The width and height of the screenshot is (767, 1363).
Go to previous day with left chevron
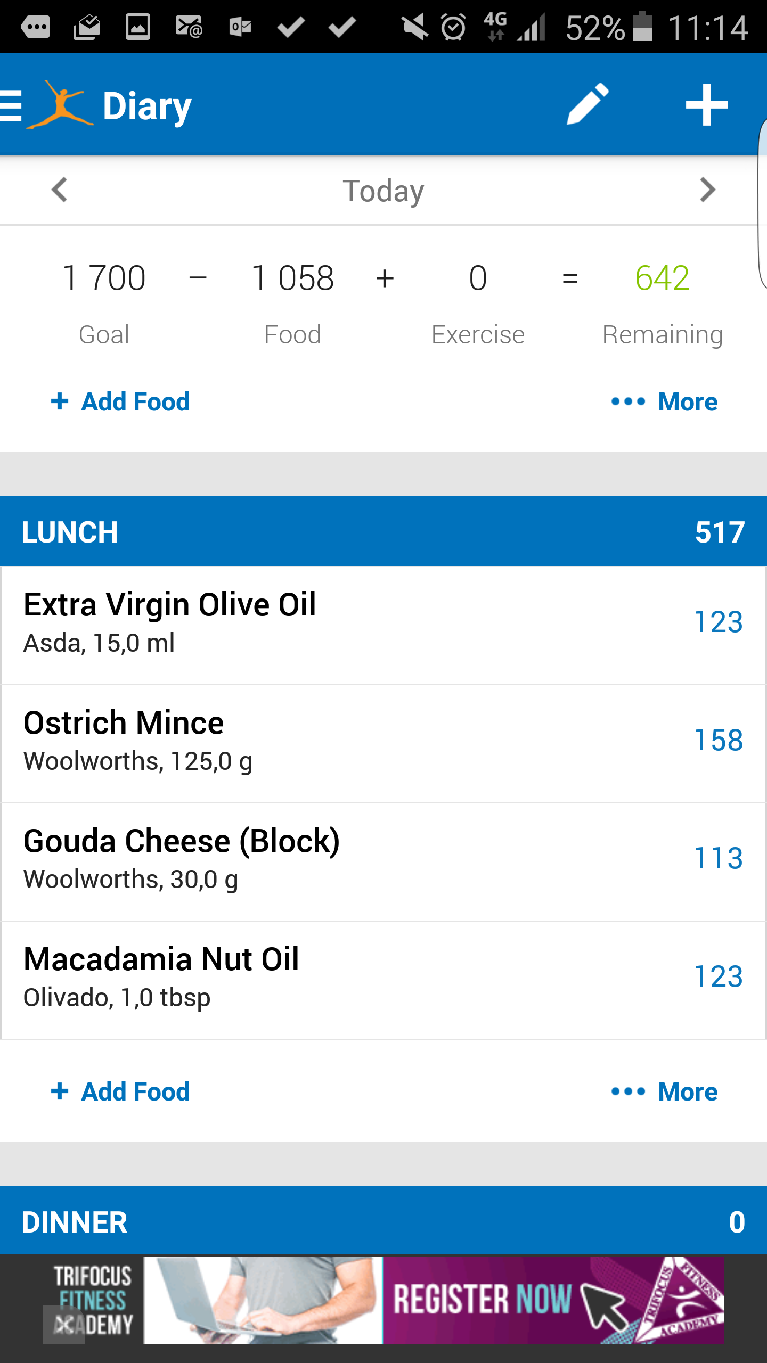click(x=60, y=190)
